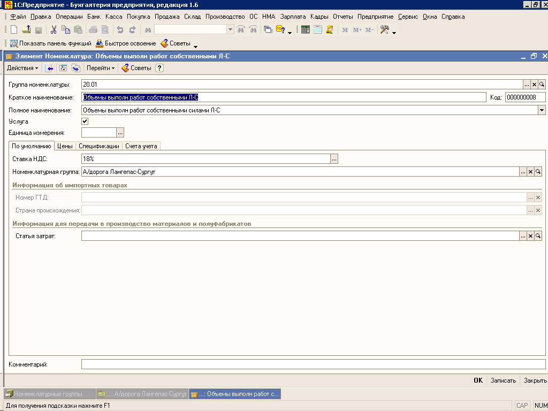Click into the Комментарий input field
The height and width of the screenshot is (411, 548).
point(313,364)
